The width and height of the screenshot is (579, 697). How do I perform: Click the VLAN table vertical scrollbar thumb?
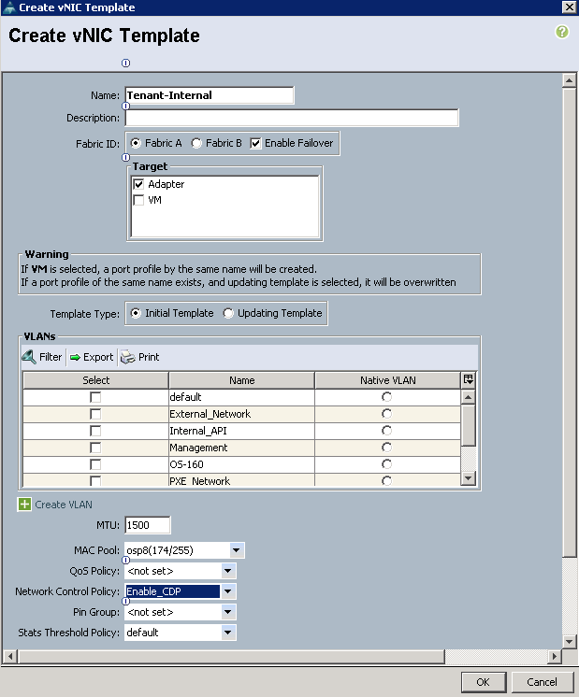coord(469,424)
